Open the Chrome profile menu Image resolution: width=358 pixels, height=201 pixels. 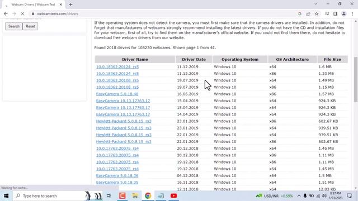point(343,13)
